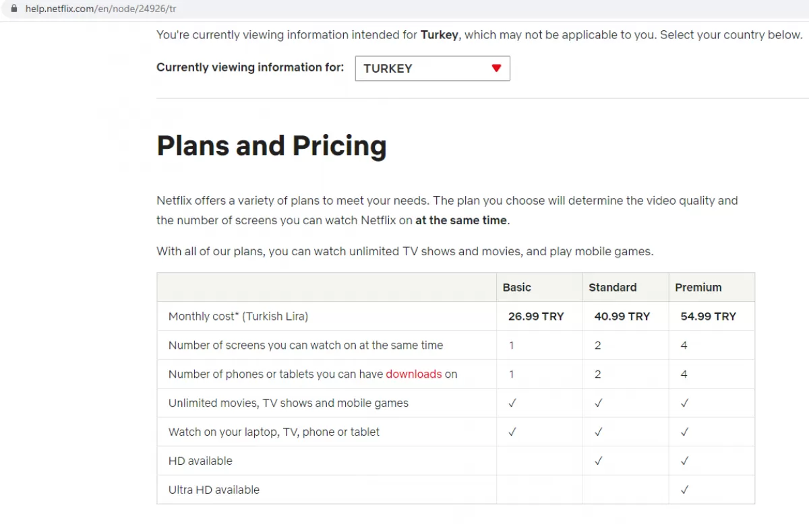Screen dimensions: 809x524
Task: Click the 40.99 TRY Standard price
Action: [622, 316]
